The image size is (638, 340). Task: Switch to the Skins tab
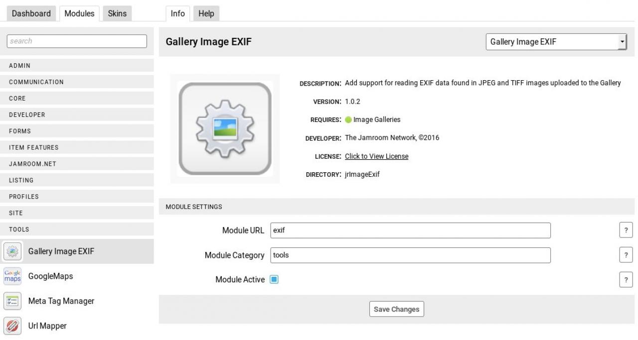pyautogui.click(x=117, y=13)
